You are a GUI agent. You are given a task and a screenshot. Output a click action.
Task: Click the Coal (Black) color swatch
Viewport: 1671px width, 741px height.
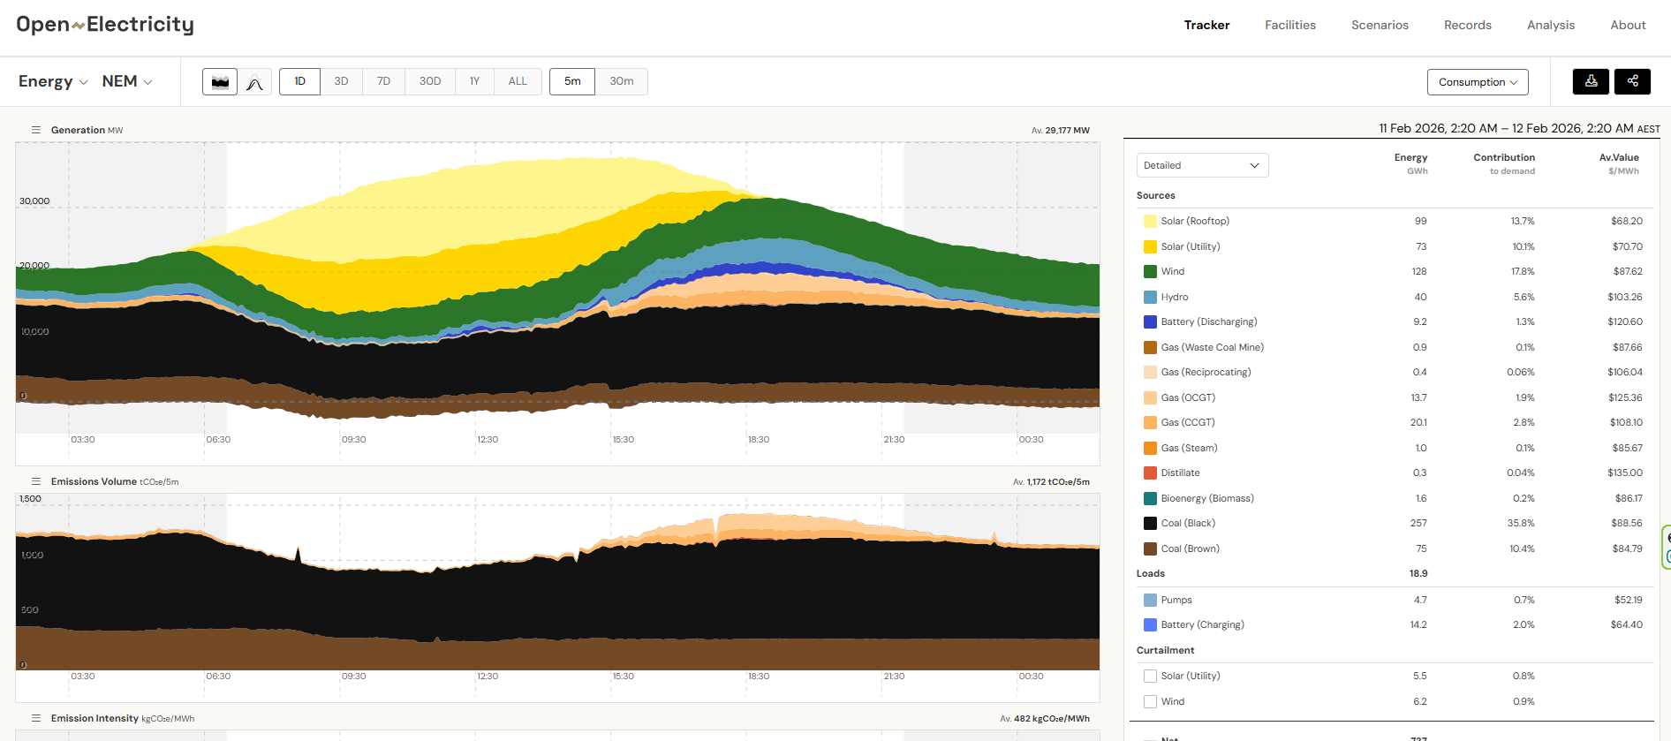(1150, 524)
